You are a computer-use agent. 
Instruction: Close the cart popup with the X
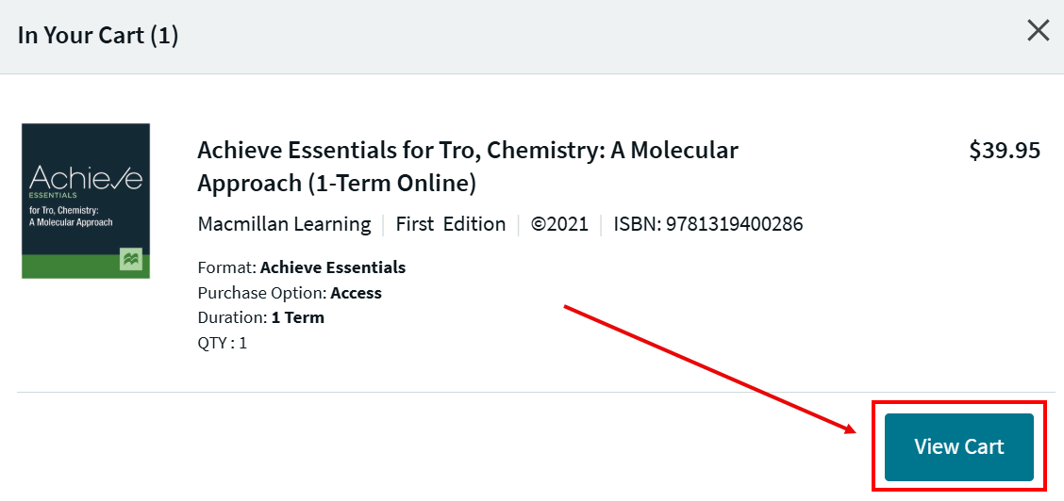(x=1038, y=31)
